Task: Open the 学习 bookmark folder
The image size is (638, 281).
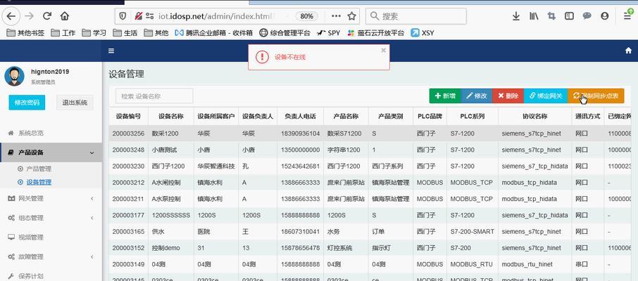Action: (94, 33)
